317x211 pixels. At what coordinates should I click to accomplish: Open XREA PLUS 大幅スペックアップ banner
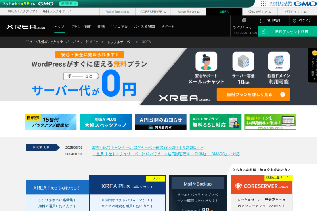click(105, 122)
